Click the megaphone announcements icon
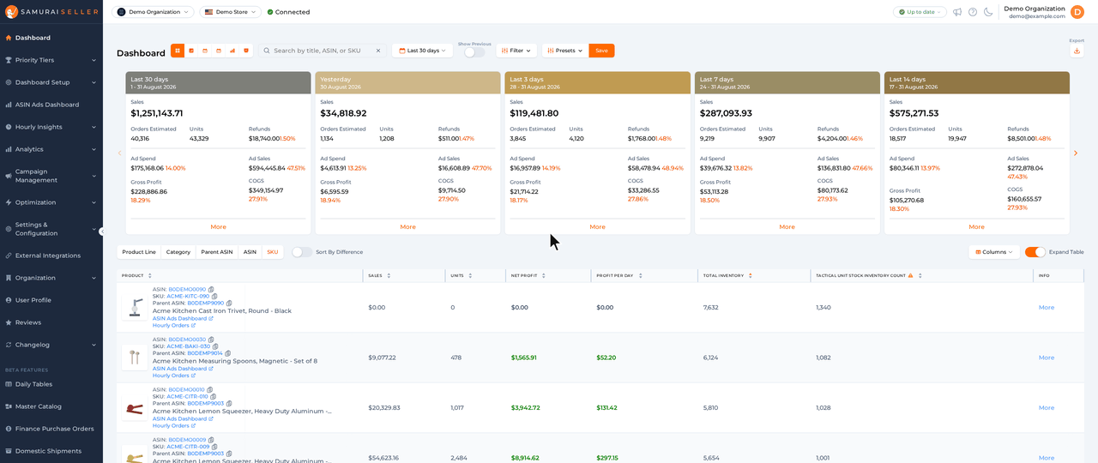Image resolution: width=1098 pixels, height=463 pixels. click(957, 12)
